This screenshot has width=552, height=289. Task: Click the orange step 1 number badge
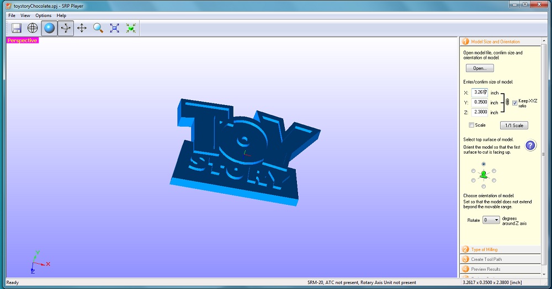click(x=465, y=41)
